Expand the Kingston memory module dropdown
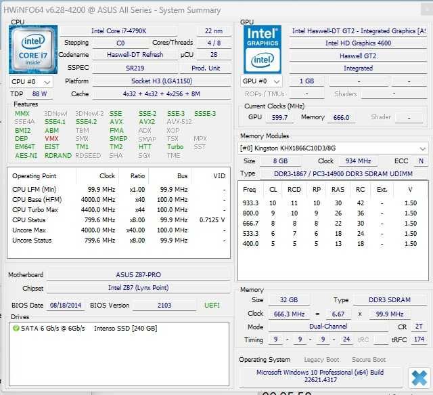This screenshot has width=433, height=395. [333, 148]
